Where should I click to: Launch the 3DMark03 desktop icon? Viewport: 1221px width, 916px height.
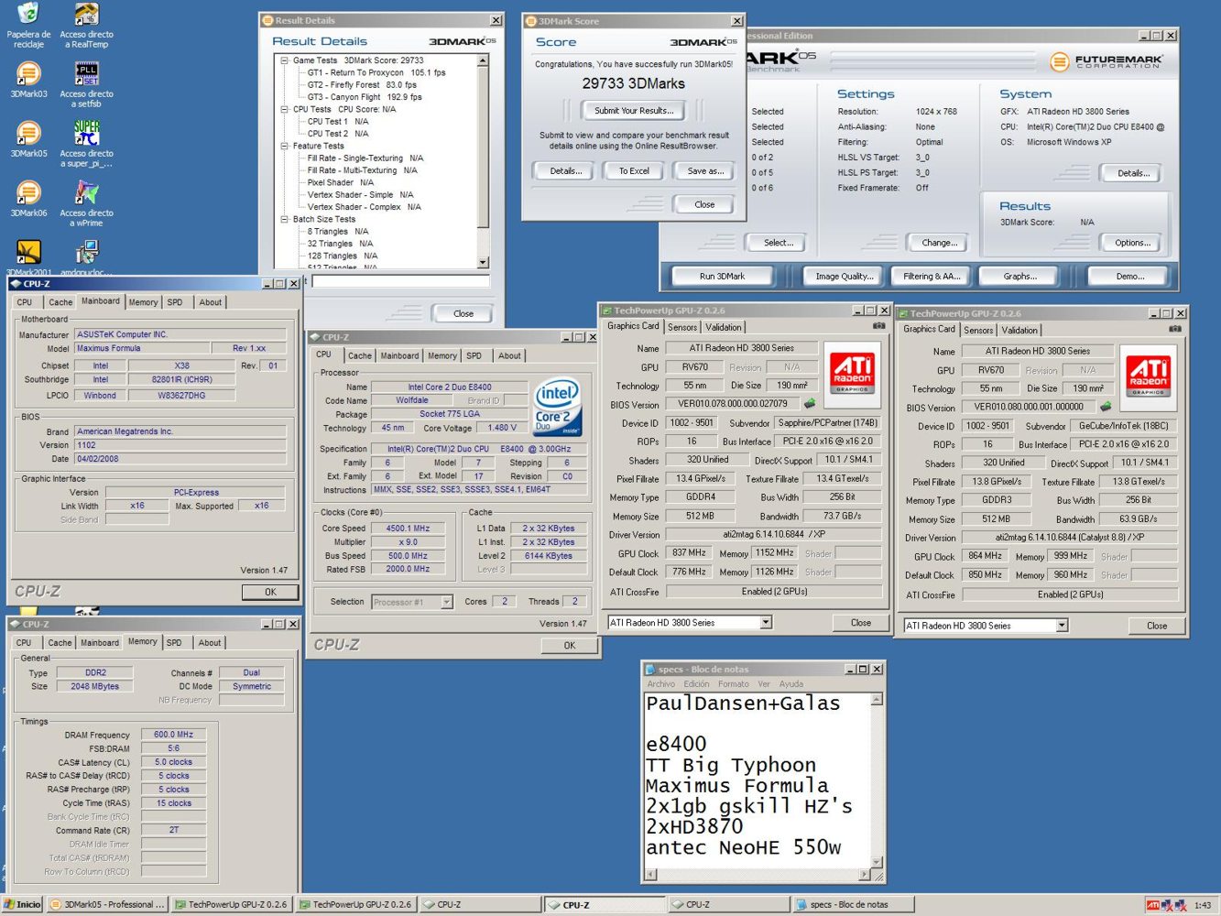click(x=28, y=79)
